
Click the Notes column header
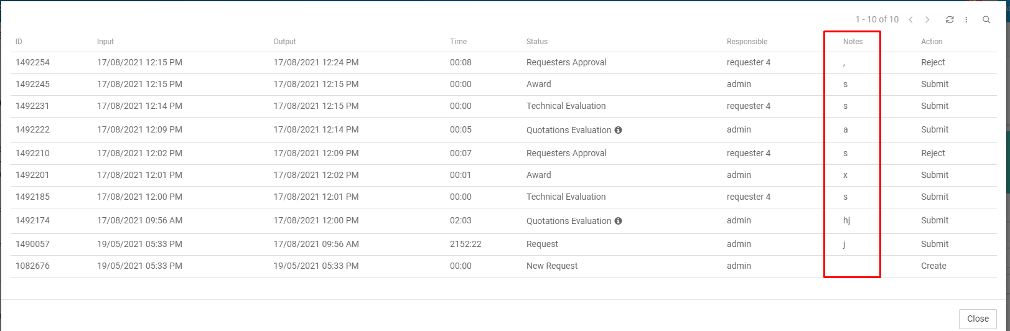point(853,42)
